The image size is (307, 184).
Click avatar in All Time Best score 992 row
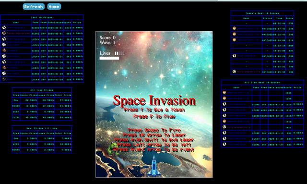tap(224, 133)
